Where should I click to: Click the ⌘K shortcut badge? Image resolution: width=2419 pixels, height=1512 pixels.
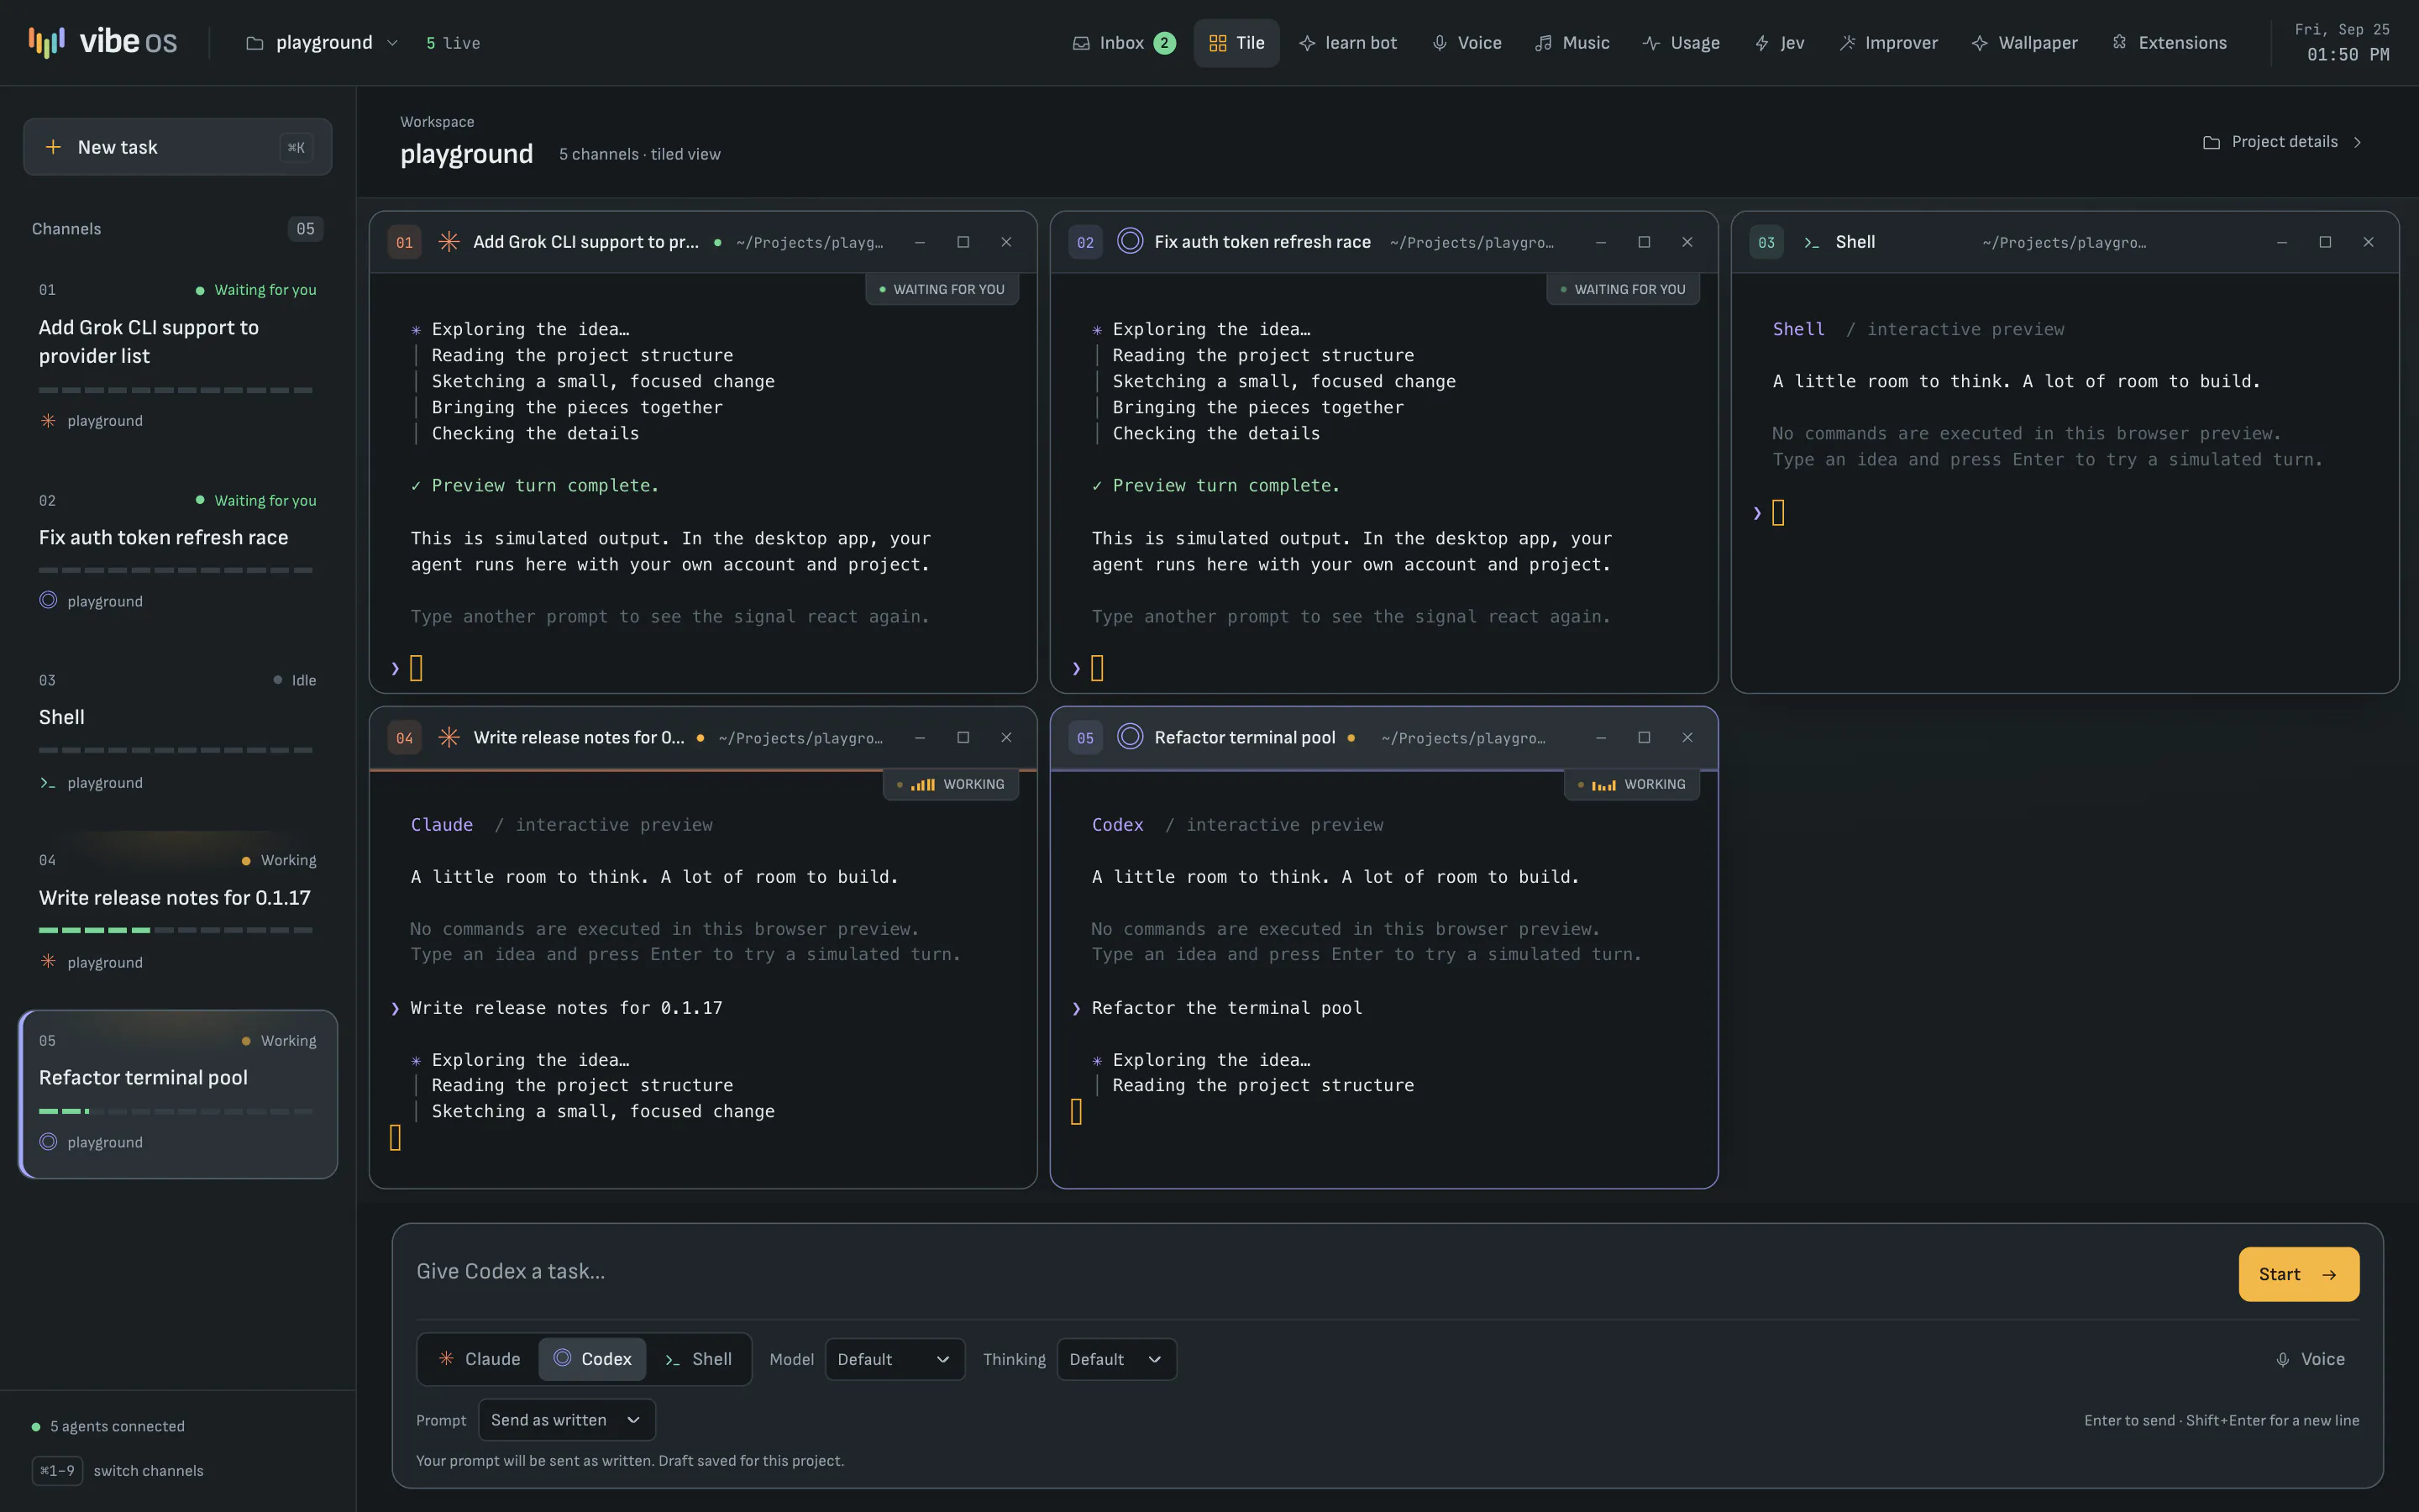296,147
